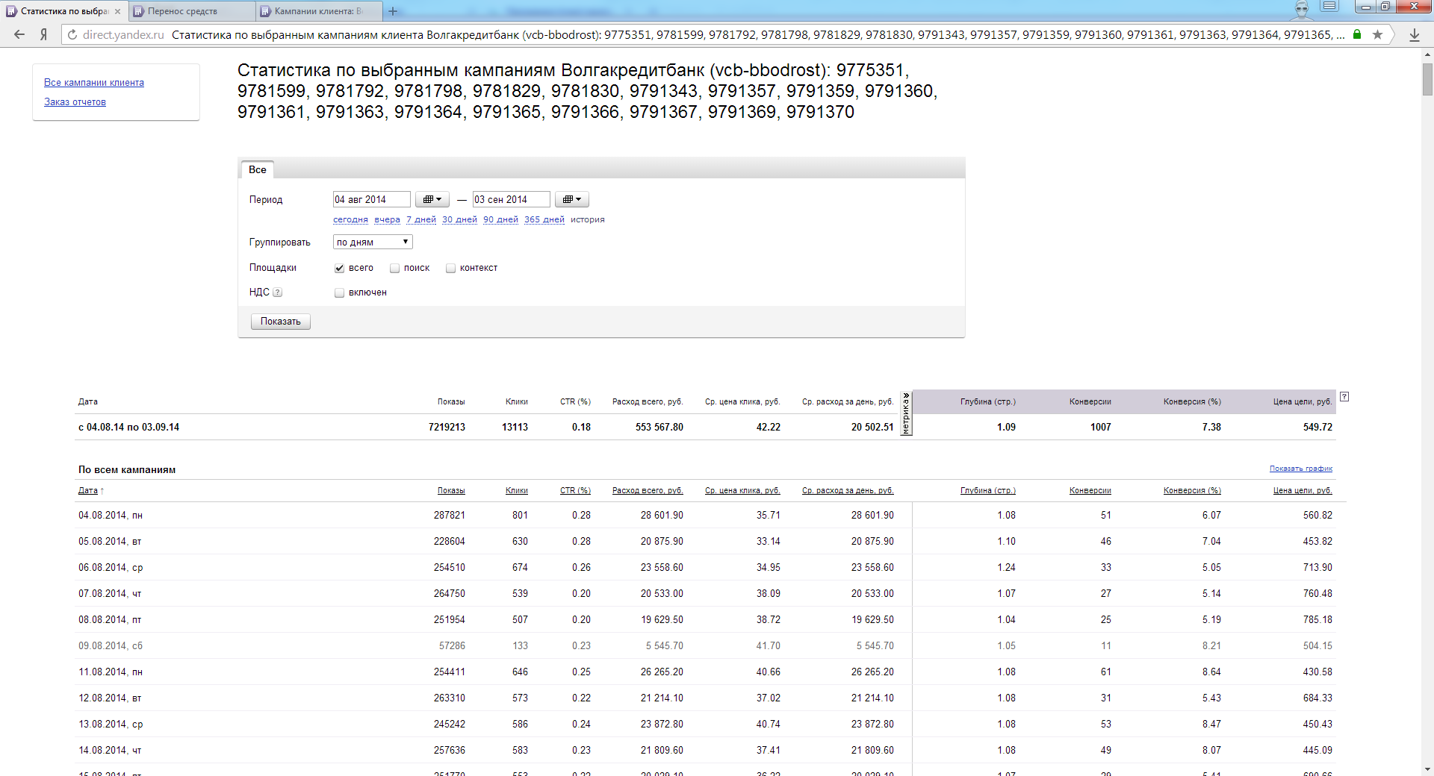1434x776 pixels.
Task: Open the 'Заказ отчетов' link
Action: [75, 102]
